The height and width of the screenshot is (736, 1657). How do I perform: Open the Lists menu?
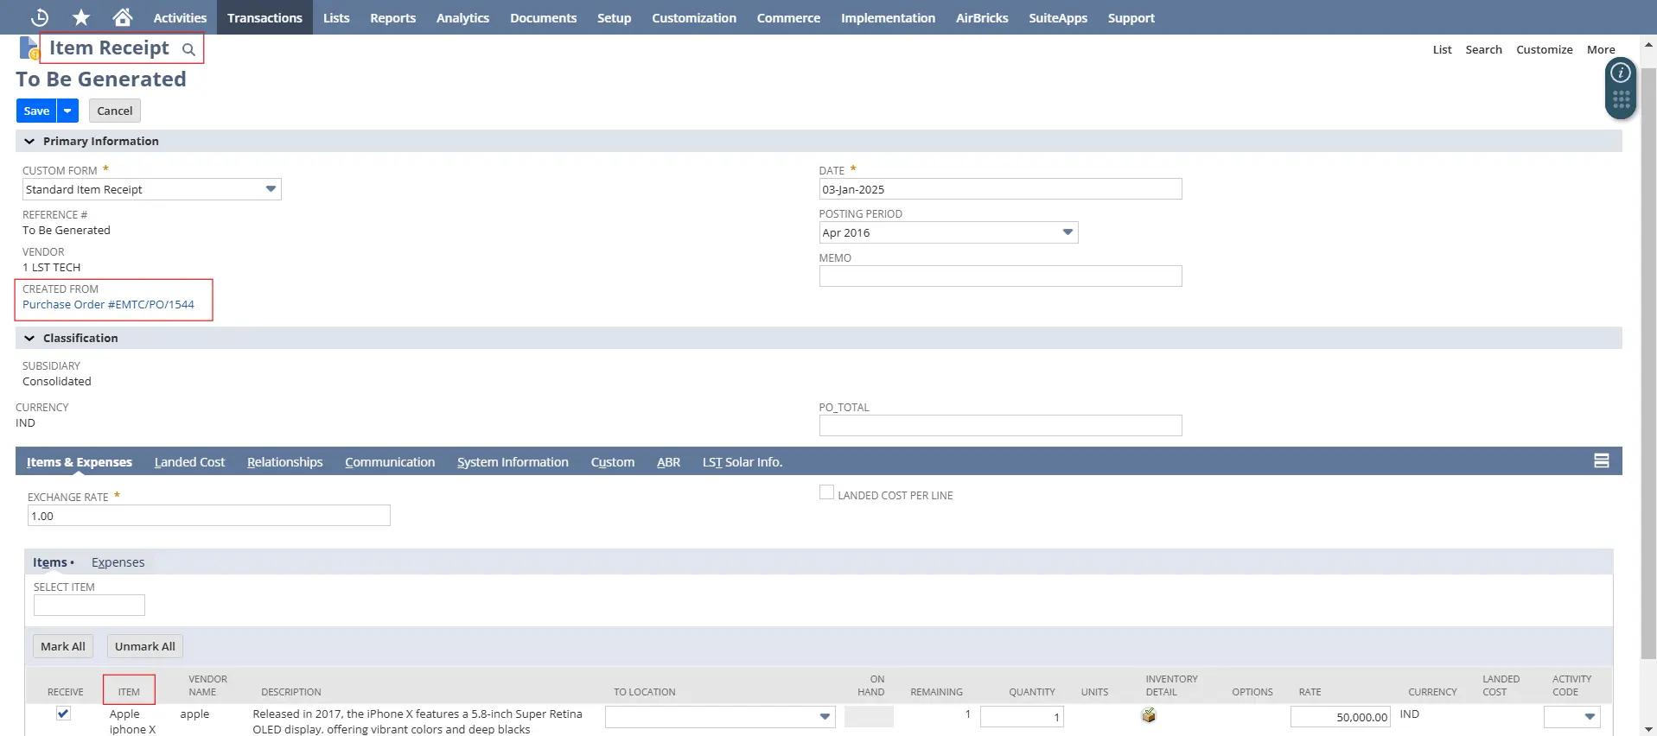coord(336,17)
